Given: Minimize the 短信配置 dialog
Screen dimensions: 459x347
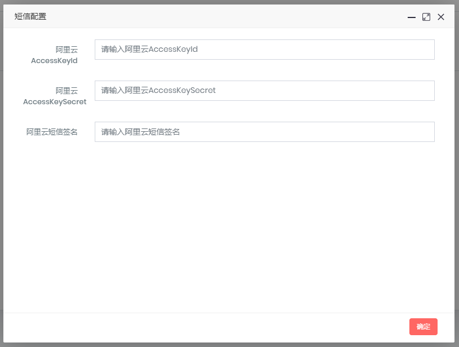Looking at the screenshot, I should [411, 17].
